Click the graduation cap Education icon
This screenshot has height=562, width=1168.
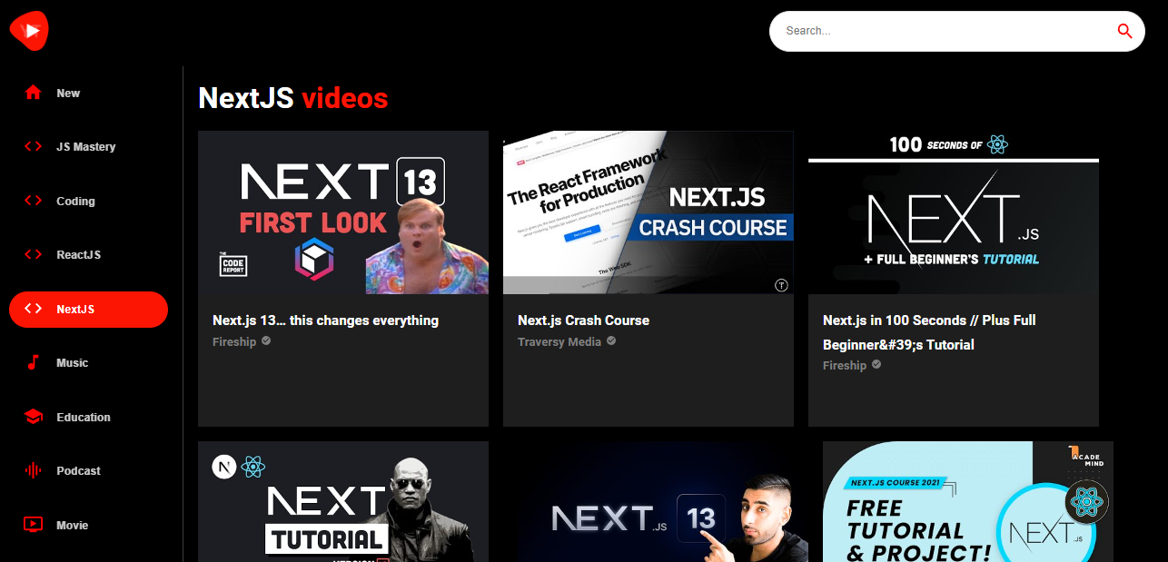(x=34, y=417)
